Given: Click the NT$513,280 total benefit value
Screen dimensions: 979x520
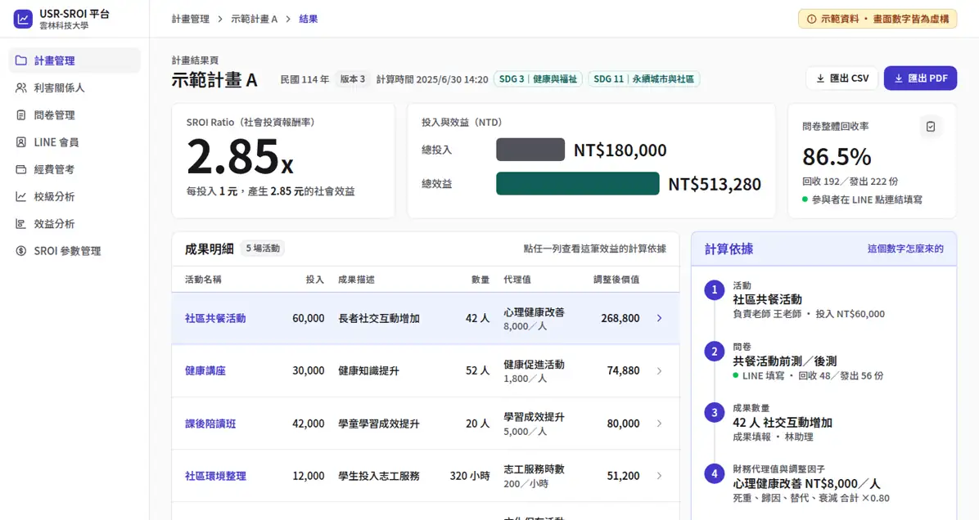Looking at the screenshot, I should point(715,184).
